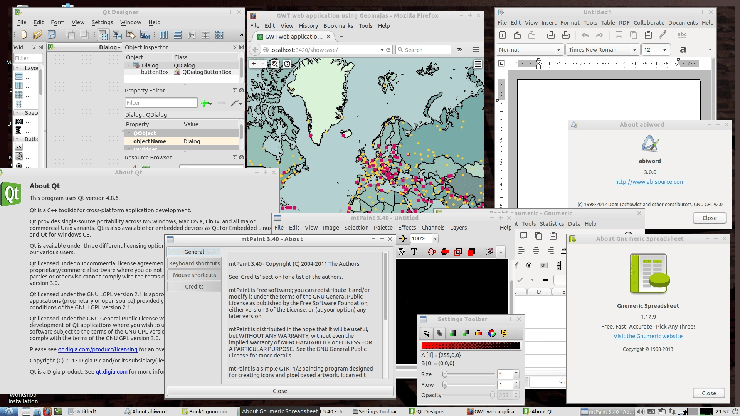This screenshot has width=740, height=416.
Task: Click the Size slider in Settings Toolbar
Action: click(x=469, y=374)
